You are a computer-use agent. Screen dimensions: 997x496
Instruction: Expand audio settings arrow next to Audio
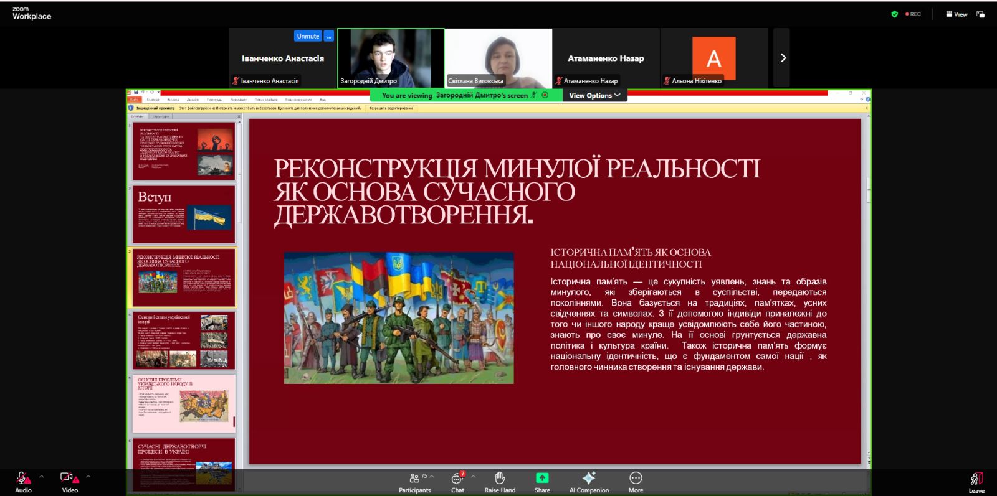[42, 477]
